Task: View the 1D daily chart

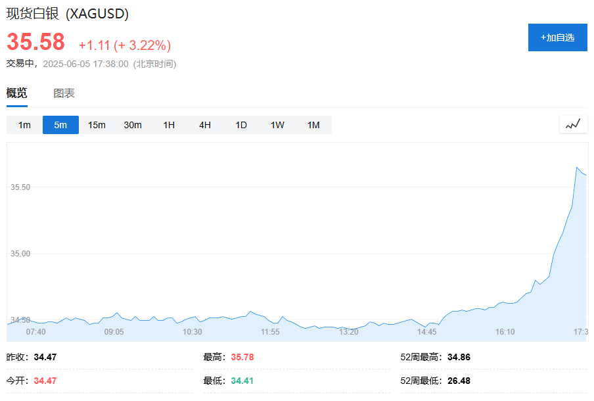Action: (x=241, y=125)
